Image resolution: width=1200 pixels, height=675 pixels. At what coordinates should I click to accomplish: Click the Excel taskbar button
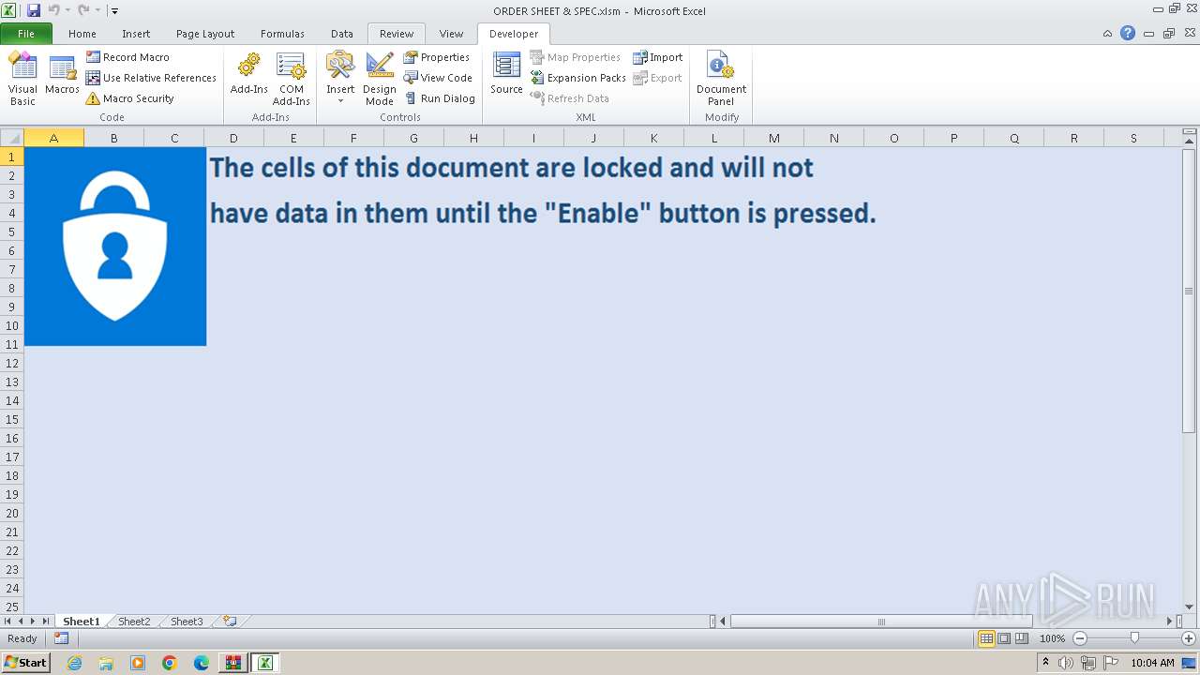tap(264, 663)
